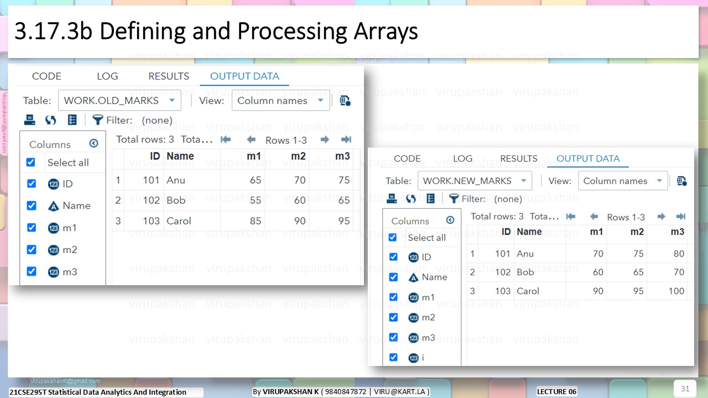The height and width of the screenshot is (398, 708).
Task: Switch to the LOG tab in left panel
Action: pos(107,76)
